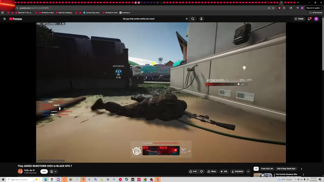This screenshot has width=324, height=182.
Task: Dislike the video
Action: point(201,171)
